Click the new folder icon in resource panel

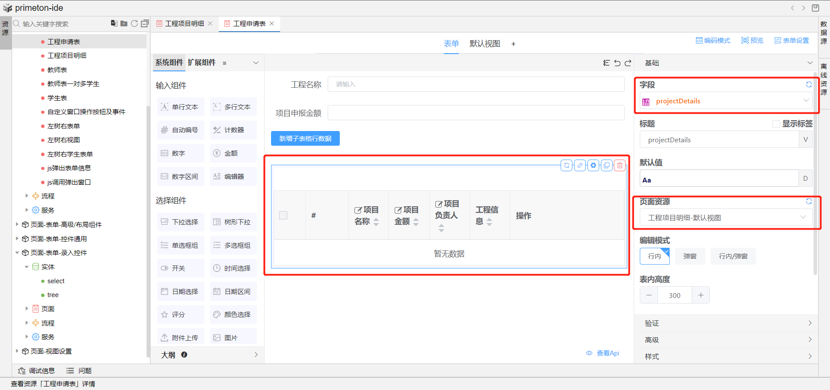[x=124, y=23]
